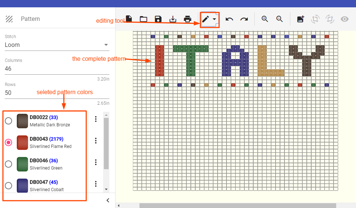
Task: Save pattern with floppy disk icon
Action: [158, 19]
